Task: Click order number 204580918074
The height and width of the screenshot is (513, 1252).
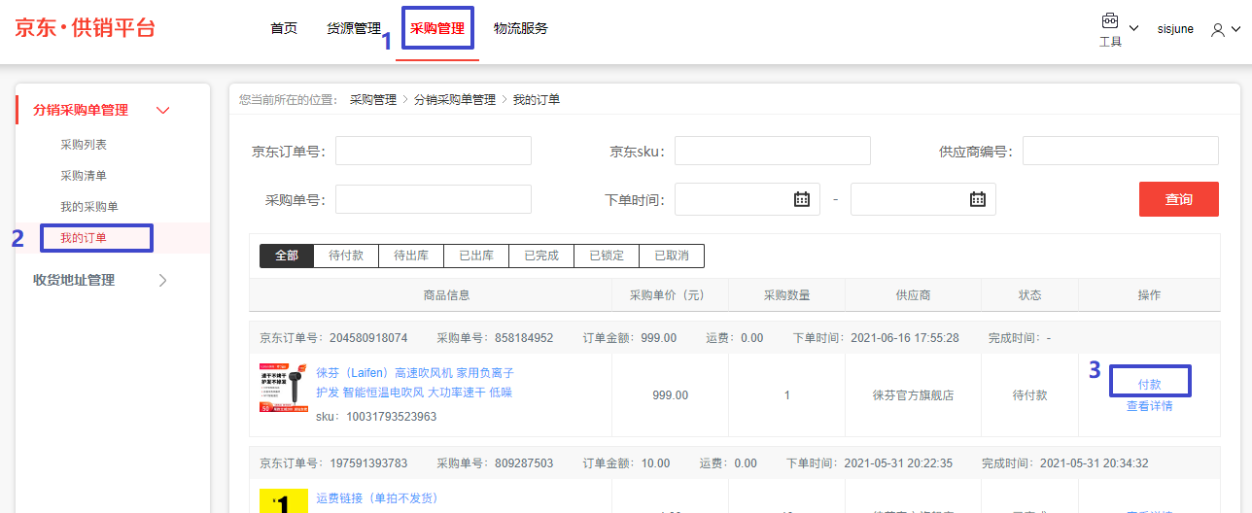Action: click(x=368, y=338)
